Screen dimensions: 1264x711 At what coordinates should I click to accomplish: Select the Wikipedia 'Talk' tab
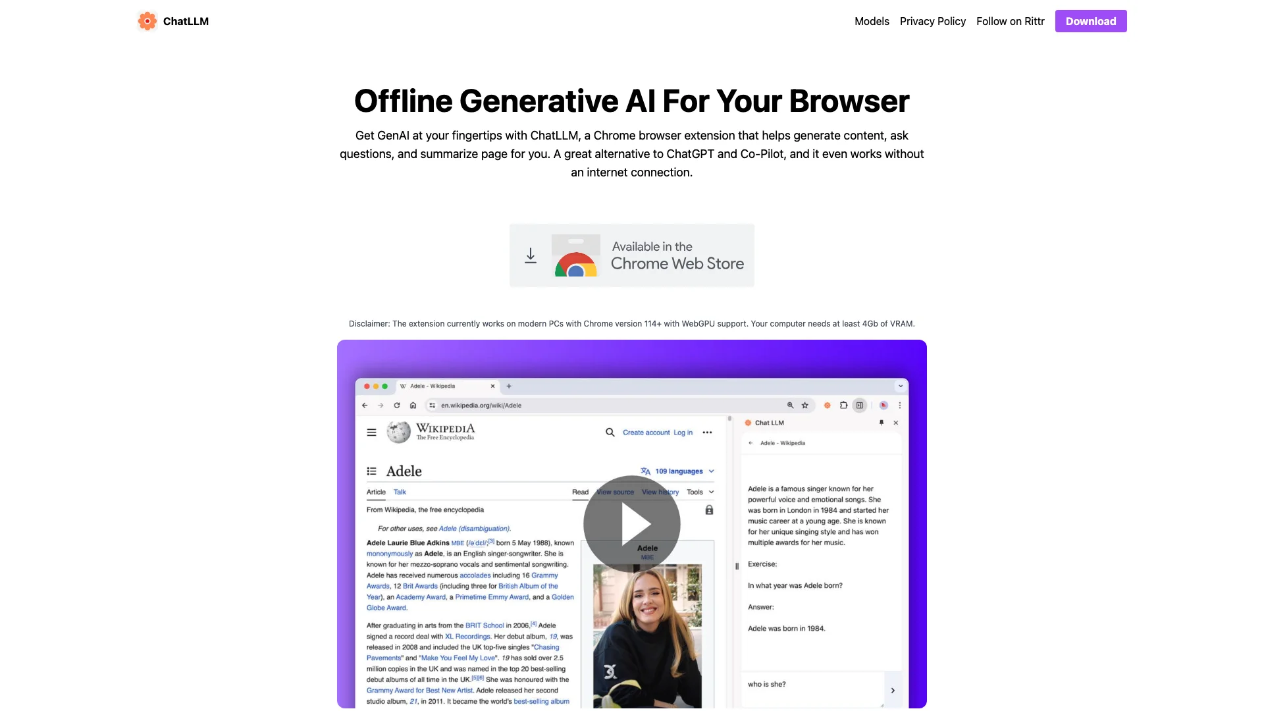(x=400, y=492)
